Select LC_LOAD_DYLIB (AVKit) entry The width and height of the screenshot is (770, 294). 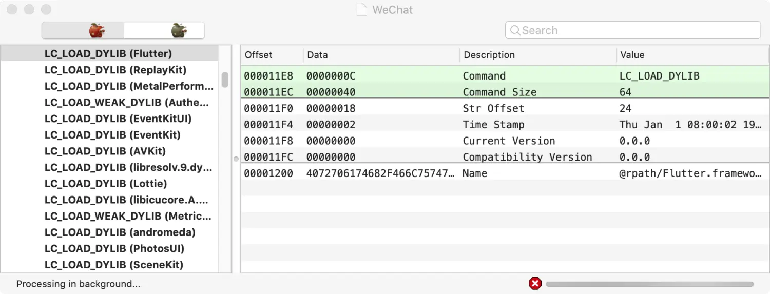(105, 151)
